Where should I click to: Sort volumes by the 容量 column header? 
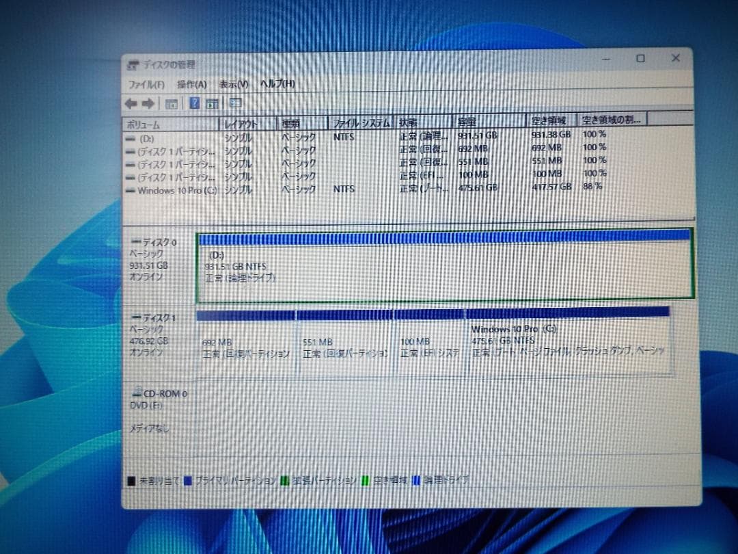pyautogui.click(x=478, y=123)
